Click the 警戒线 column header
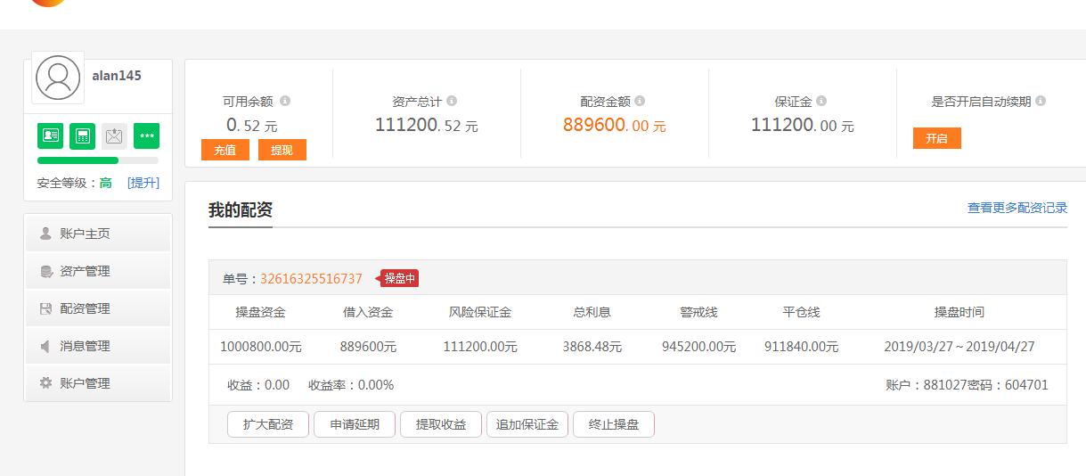The image size is (1086, 476). click(x=698, y=312)
